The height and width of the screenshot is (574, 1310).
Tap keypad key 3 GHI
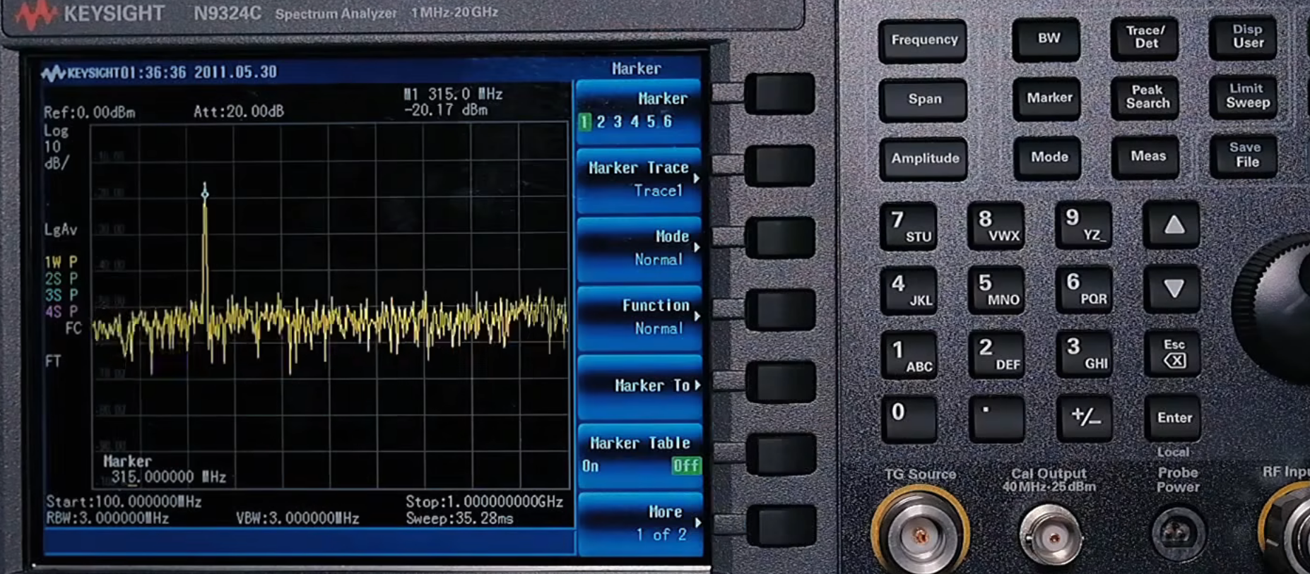[x=1085, y=353]
